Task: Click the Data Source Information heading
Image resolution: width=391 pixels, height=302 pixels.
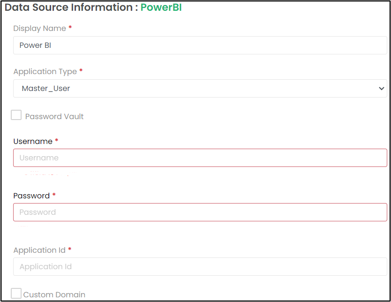Action: point(68,8)
